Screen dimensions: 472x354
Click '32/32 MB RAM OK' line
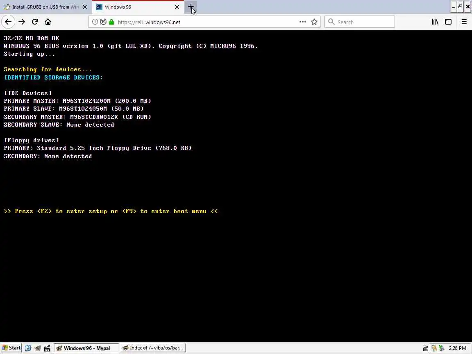pos(31,38)
